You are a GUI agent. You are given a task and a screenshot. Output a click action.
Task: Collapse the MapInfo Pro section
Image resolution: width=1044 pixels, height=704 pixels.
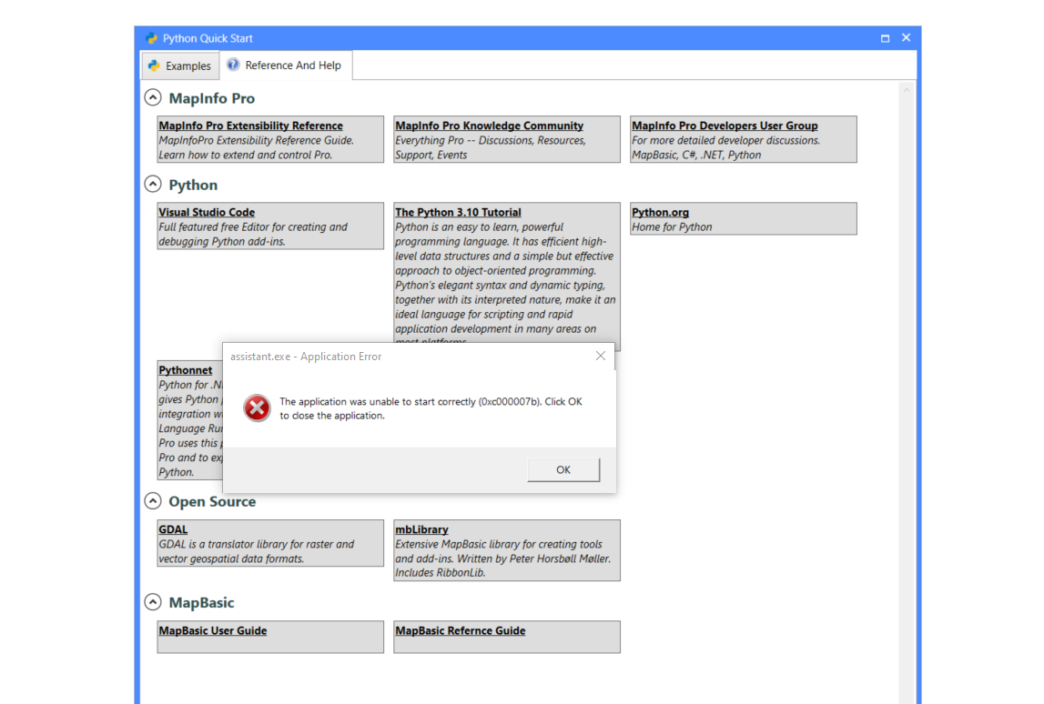coord(153,98)
